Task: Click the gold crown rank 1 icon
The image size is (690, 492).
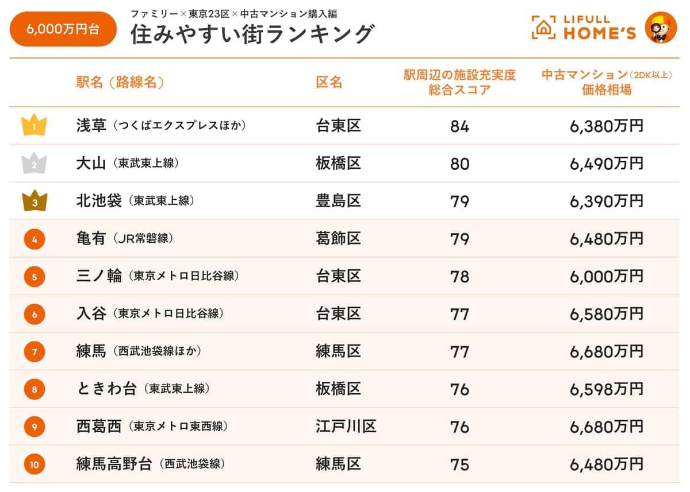Action: [x=34, y=126]
